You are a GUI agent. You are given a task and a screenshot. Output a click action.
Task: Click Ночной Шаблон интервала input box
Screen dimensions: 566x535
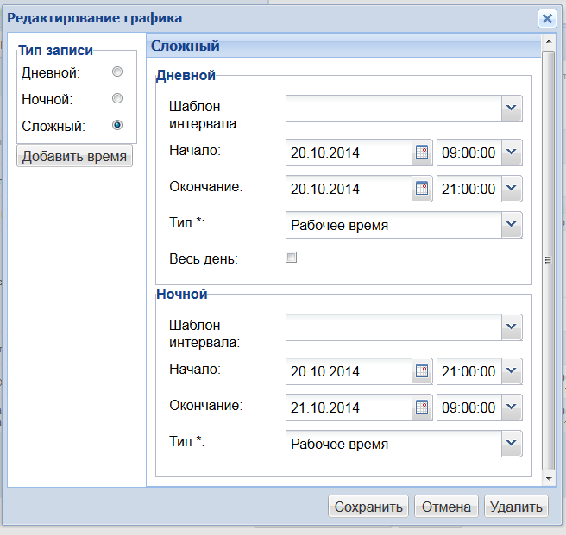[393, 327]
